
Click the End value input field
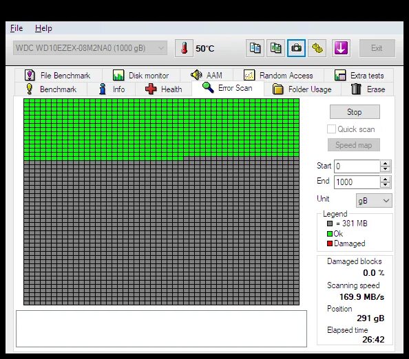coord(357,182)
